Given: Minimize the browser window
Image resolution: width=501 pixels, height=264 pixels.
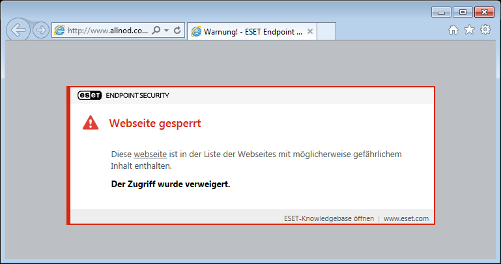Looking at the screenshot, I should tap(441, 12).
